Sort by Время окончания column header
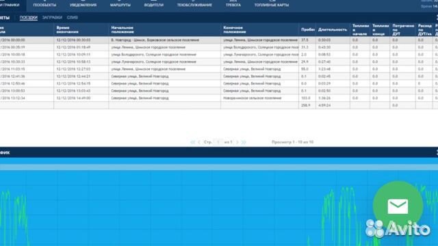 click(x=81, y=29)
